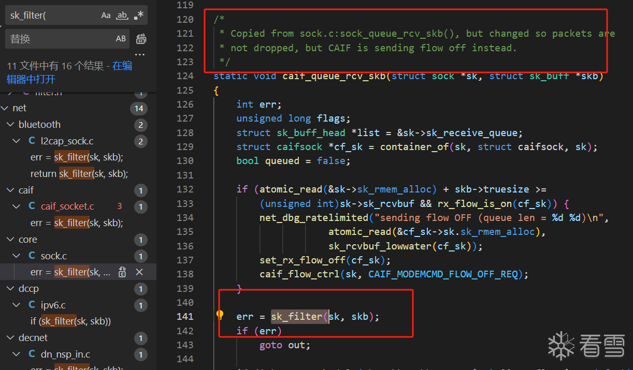Screen dimensions: 633x370
Task: Collapse the bluetooth folder chevron
Action: tap(10, 125)
